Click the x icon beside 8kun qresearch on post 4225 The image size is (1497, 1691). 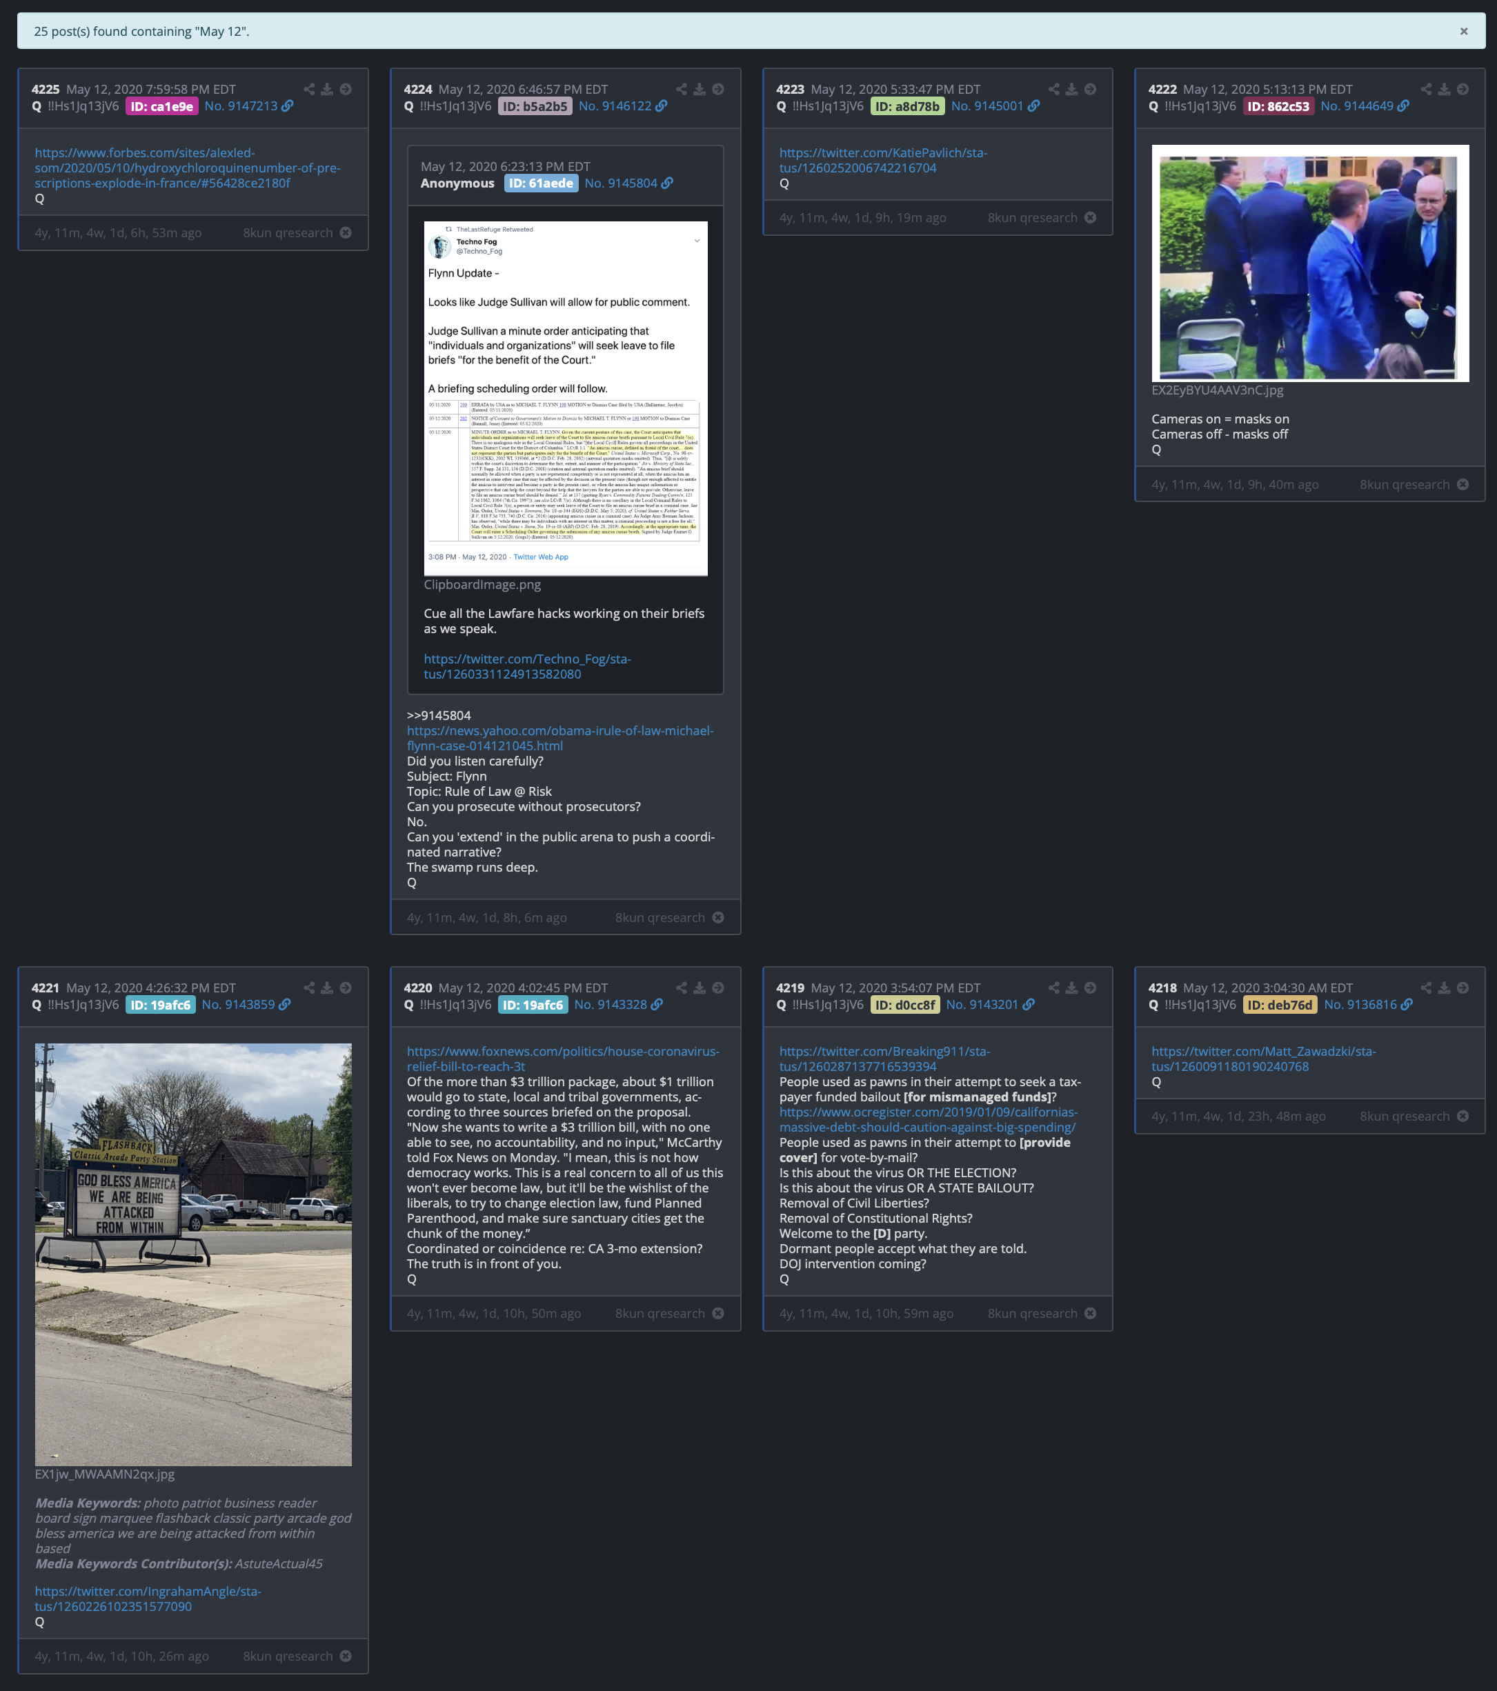[x=346, y=233]
